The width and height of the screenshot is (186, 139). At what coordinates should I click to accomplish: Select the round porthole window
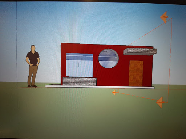tap(108, 58)
